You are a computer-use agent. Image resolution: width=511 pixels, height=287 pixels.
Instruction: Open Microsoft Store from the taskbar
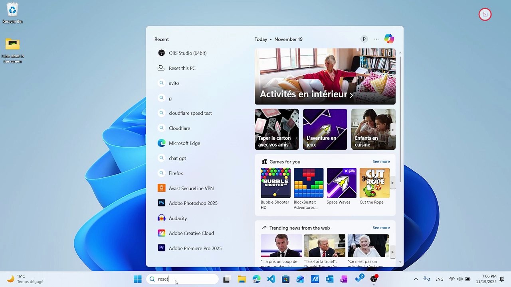(x=285, y=279)
